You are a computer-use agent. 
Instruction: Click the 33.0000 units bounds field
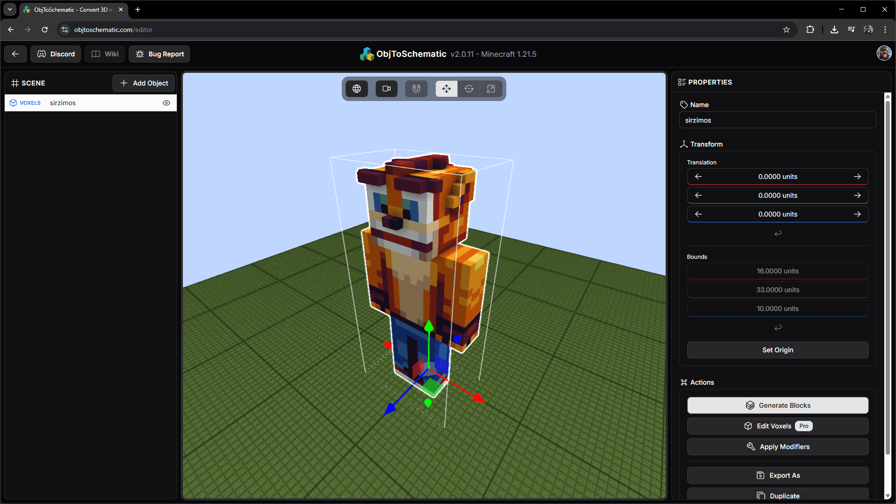778,290
